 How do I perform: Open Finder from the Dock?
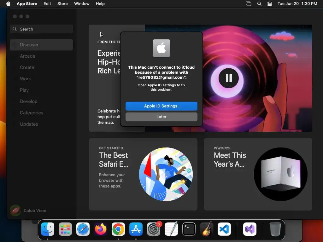click(x=48, y=229)
